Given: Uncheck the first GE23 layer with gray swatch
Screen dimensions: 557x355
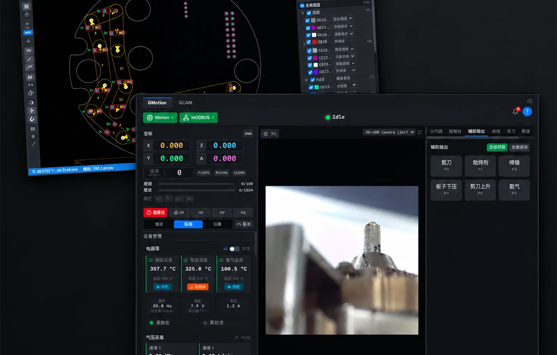Looking at the screenshot, I should coord(307,21).
